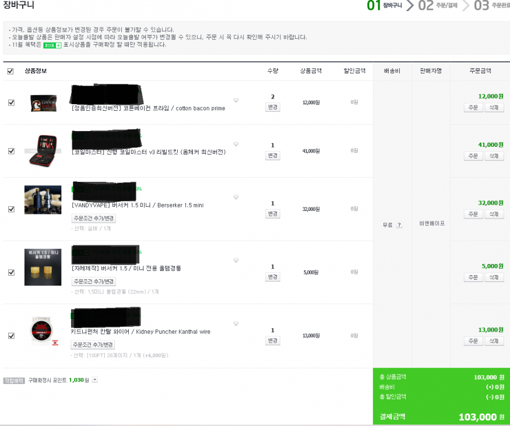Screen dimensions: 510x426
Task: Click the 적립혜택 badge icon
Action: [14, 381]
